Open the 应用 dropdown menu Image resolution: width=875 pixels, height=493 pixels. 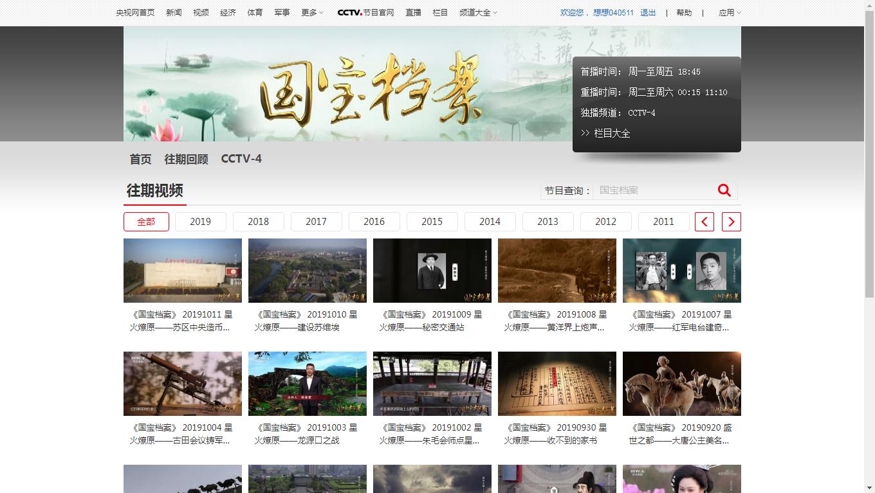[730, 12]
